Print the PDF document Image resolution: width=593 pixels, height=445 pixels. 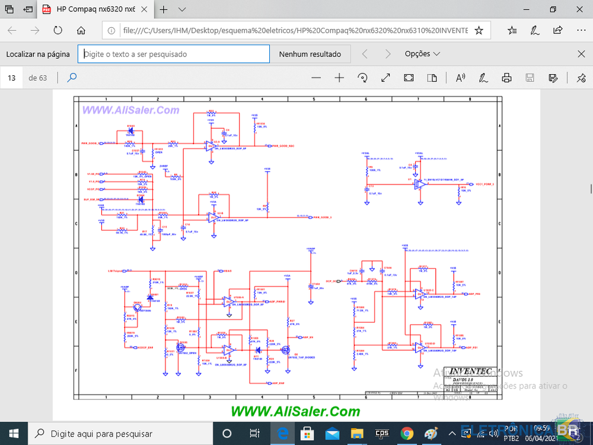point(506,78)
